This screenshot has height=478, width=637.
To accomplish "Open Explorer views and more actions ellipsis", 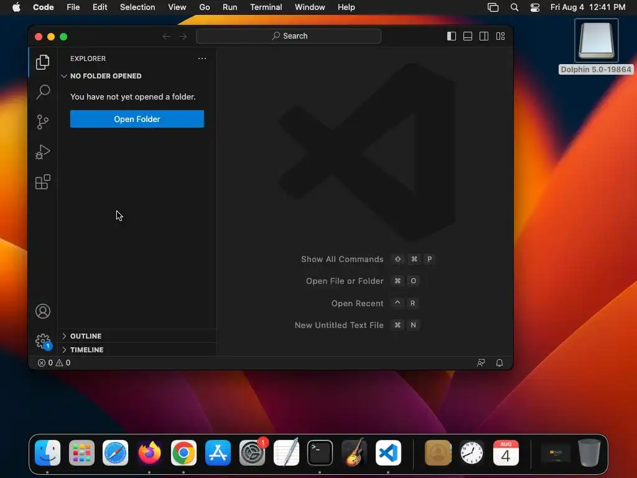I will click(x=202, y=59).
